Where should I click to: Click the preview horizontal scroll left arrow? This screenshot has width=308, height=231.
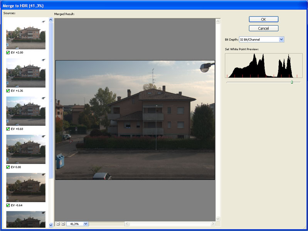coord(127,224)
